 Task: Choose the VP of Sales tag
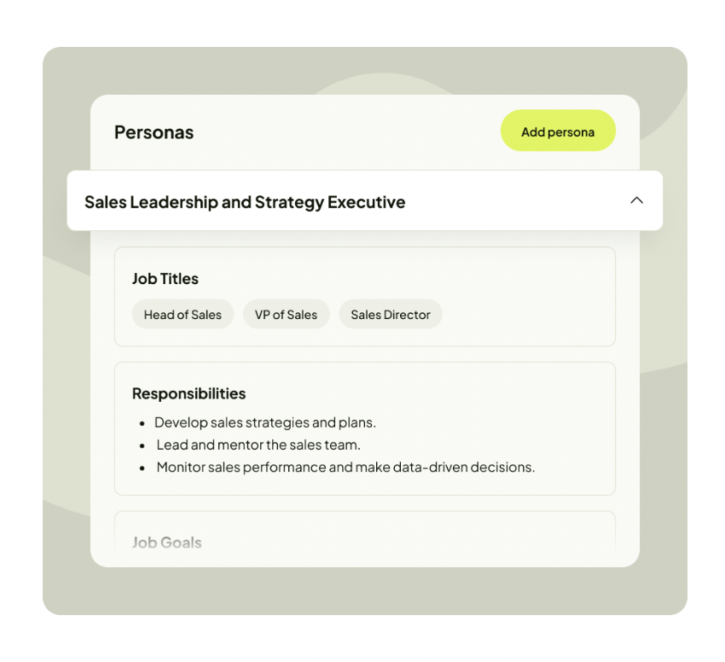pyautogui.click(x=286, y=315)
